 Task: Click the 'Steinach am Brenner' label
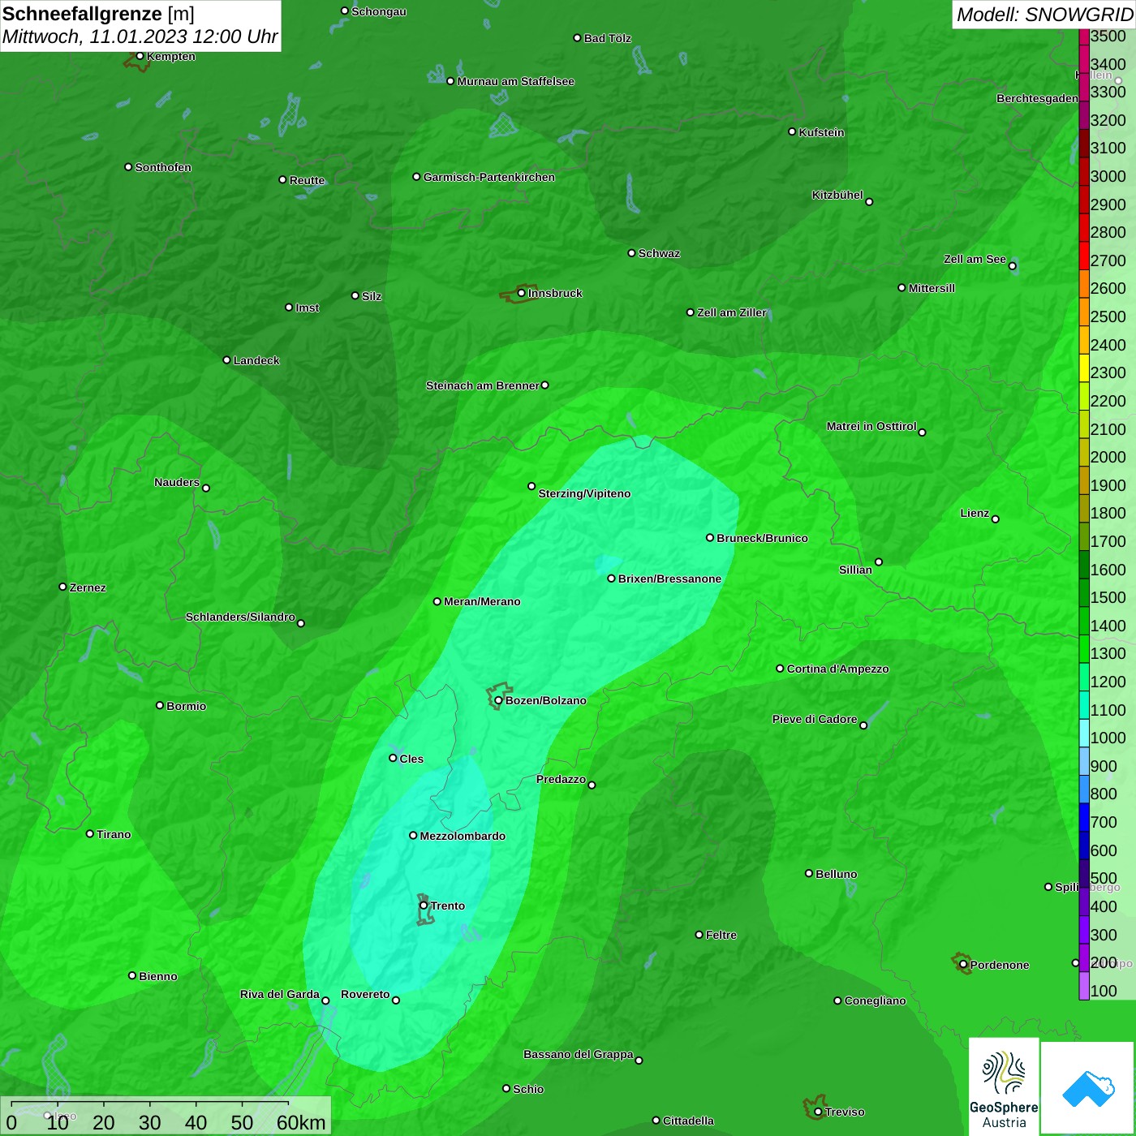482,385
